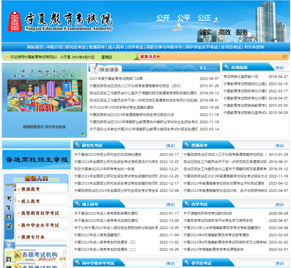Open 致在宁夏参加2023年研考考生的一封信
Viewport: 291px width, 268px height.
point(104,169)
